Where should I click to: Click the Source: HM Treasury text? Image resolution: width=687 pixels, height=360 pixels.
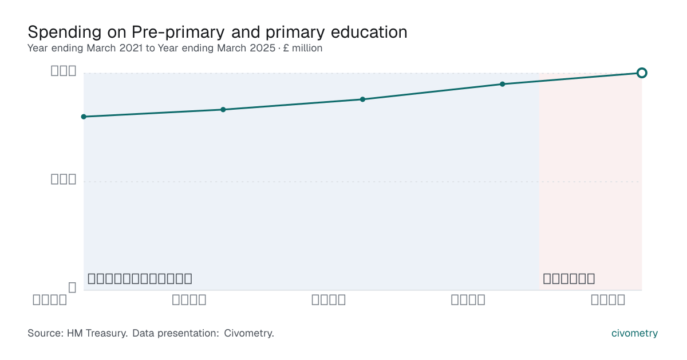pyautogui.click(x=78, y=333)
